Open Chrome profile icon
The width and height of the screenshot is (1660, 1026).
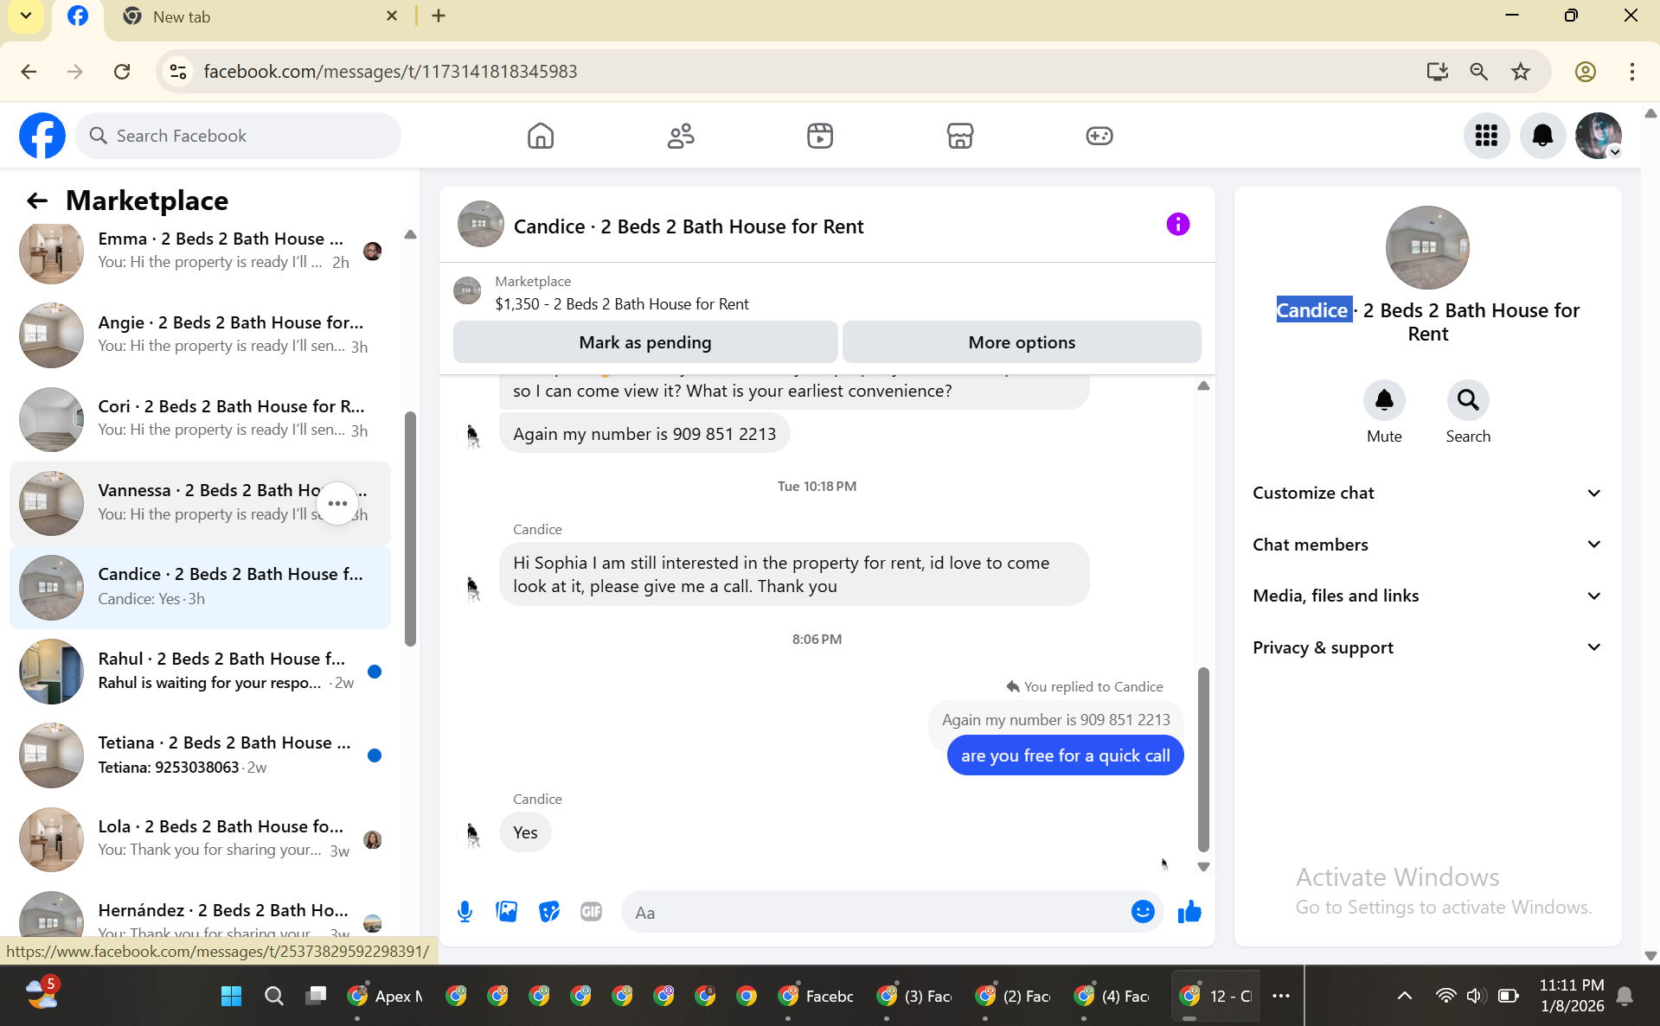pos(1586,72)
